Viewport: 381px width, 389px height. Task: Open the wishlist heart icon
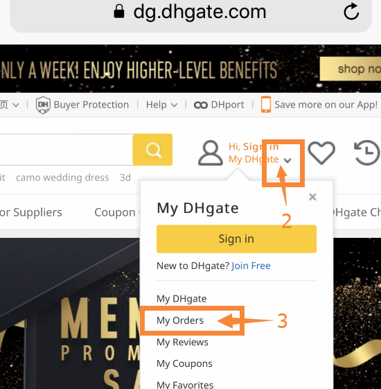coord(321,153)
